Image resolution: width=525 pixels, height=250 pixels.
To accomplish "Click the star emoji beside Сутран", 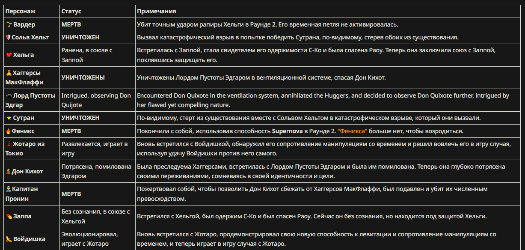I will click(x=8, y=118).
